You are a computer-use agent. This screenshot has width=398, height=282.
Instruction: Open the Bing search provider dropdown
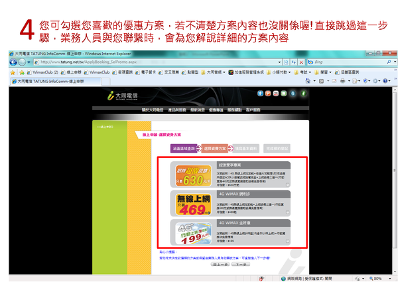[x=395, y=62]
